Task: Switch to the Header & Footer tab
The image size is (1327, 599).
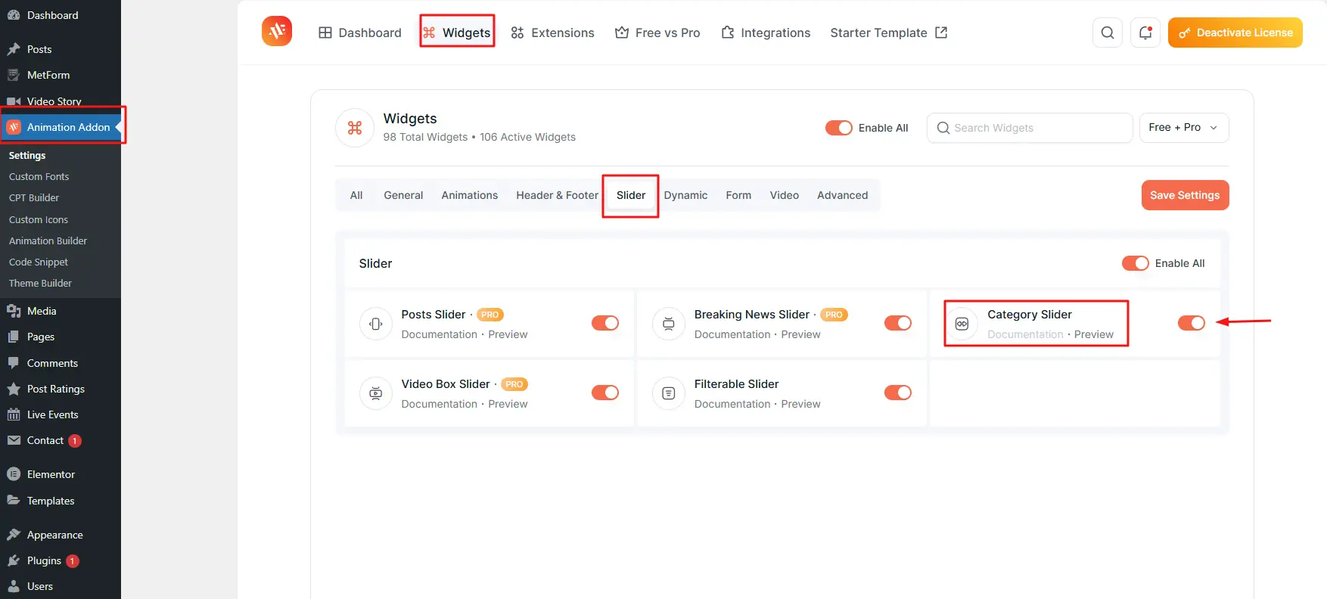Action: (x=557, y=195)
